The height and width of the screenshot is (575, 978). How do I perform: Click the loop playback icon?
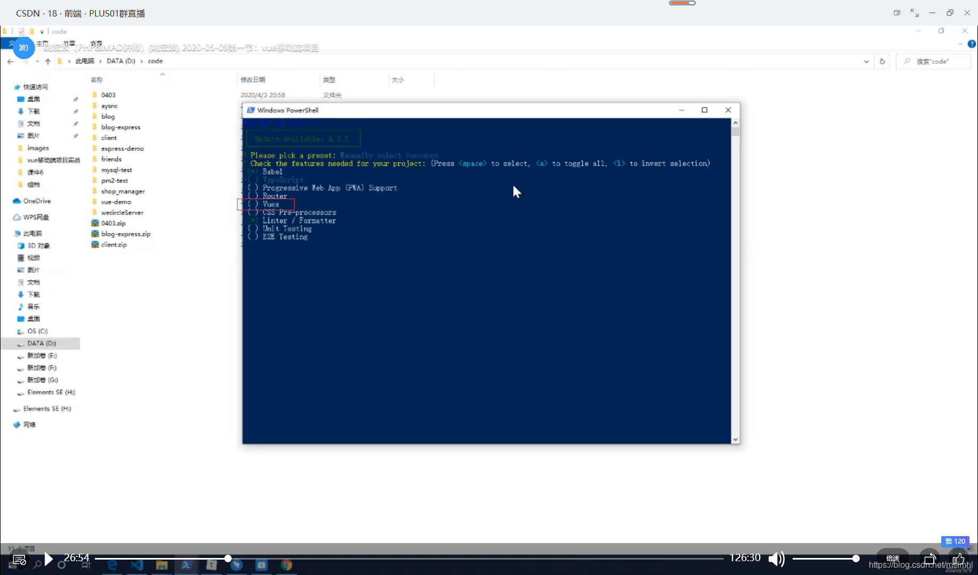click(x=930, y=559)
